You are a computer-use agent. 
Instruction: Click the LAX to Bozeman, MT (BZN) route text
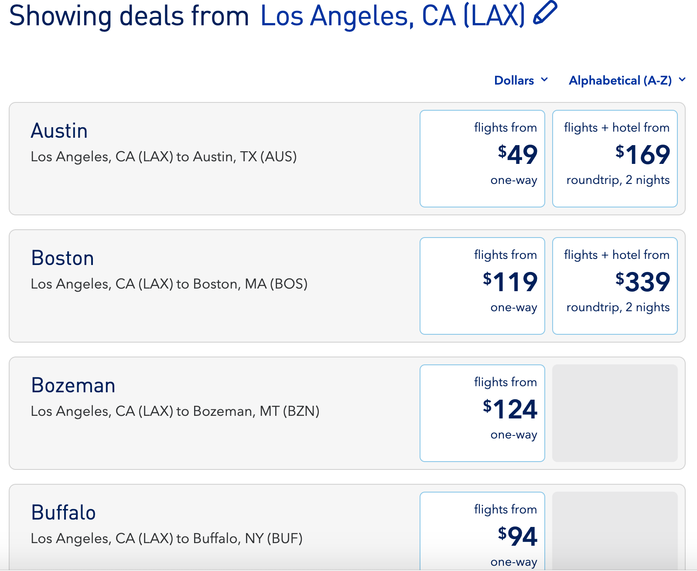click(x=175, y=411)
